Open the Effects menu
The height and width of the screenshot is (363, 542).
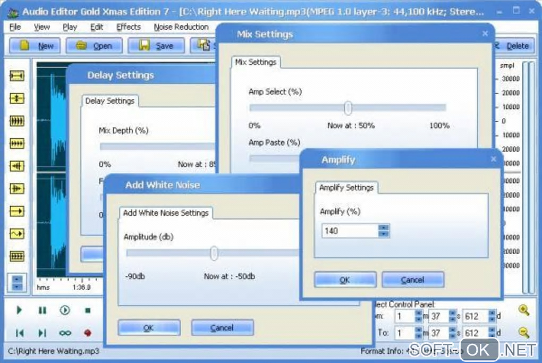click(x=129, y=27)
